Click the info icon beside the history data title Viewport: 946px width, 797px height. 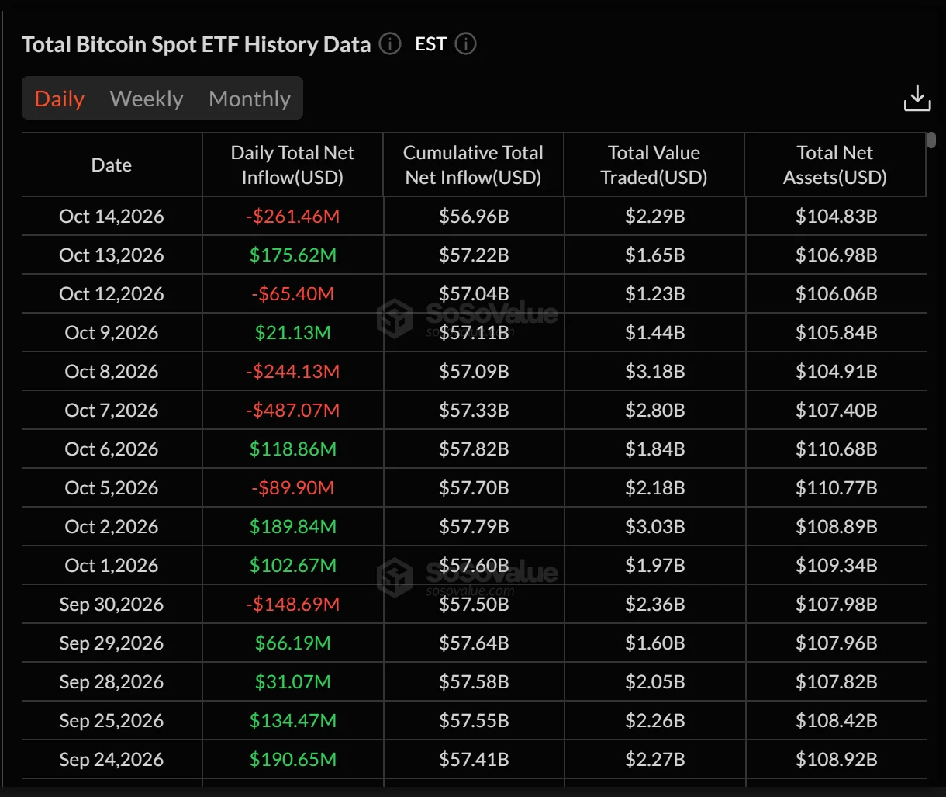(x=390, y=44)
